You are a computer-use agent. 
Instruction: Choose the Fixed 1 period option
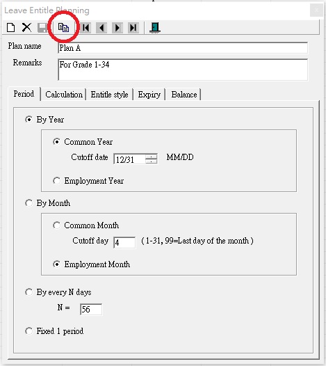(29, 331)
